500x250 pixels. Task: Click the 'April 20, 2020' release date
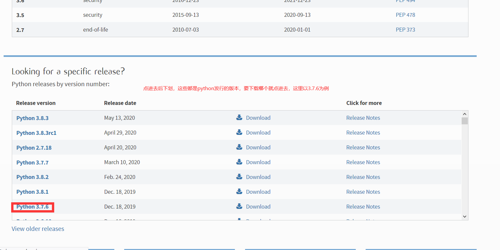[120, 147]
